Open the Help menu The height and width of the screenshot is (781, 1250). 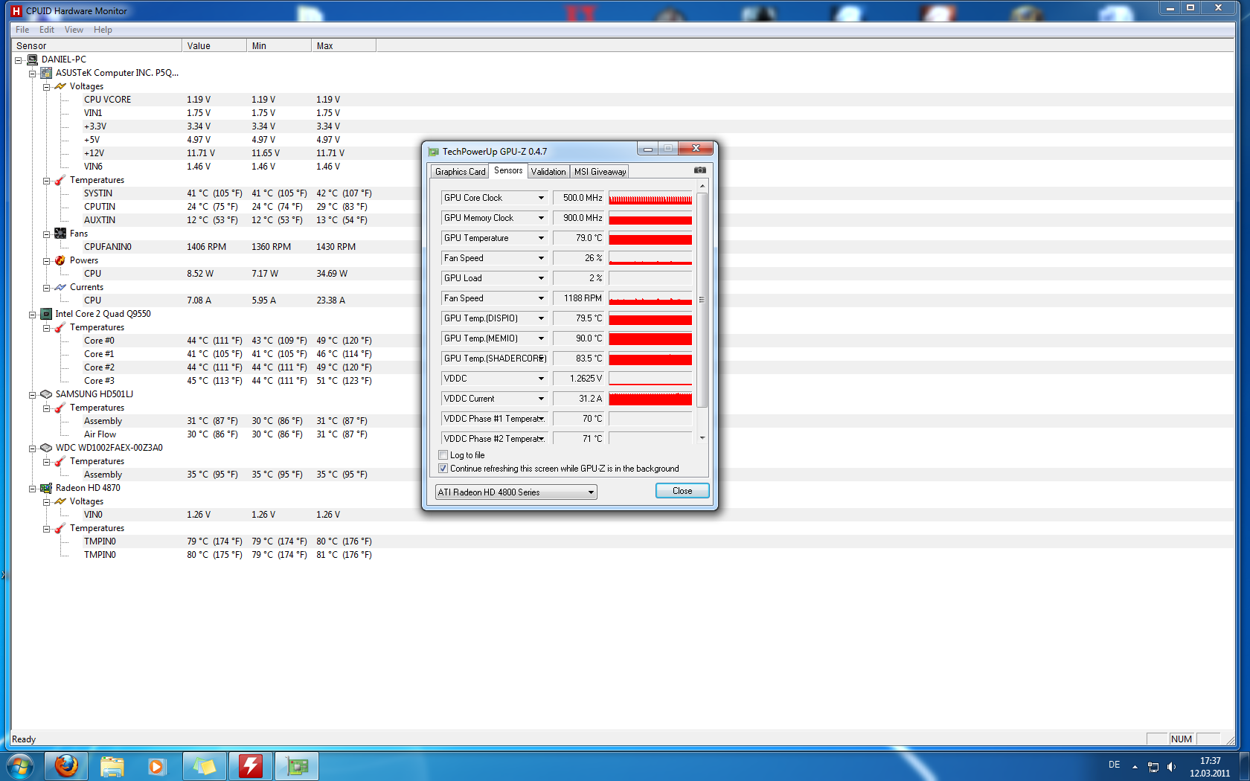pyautogui.click(x=103, y=30)
